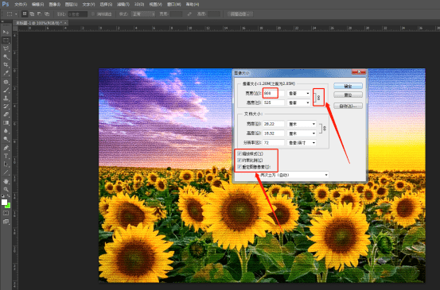Viewport: 440px width, 290px height.
Task: Select the Hand tool
Action: pos(6,181)
